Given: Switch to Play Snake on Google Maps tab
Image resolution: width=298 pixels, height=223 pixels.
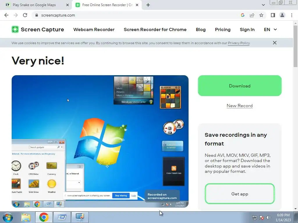Looking at the screenshot, I should pos(36,5).
